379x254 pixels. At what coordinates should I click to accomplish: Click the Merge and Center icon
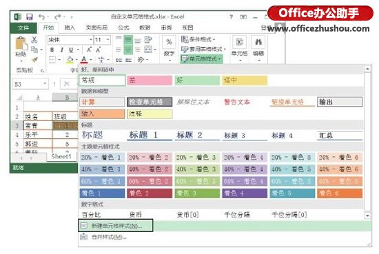pos(148,50)
